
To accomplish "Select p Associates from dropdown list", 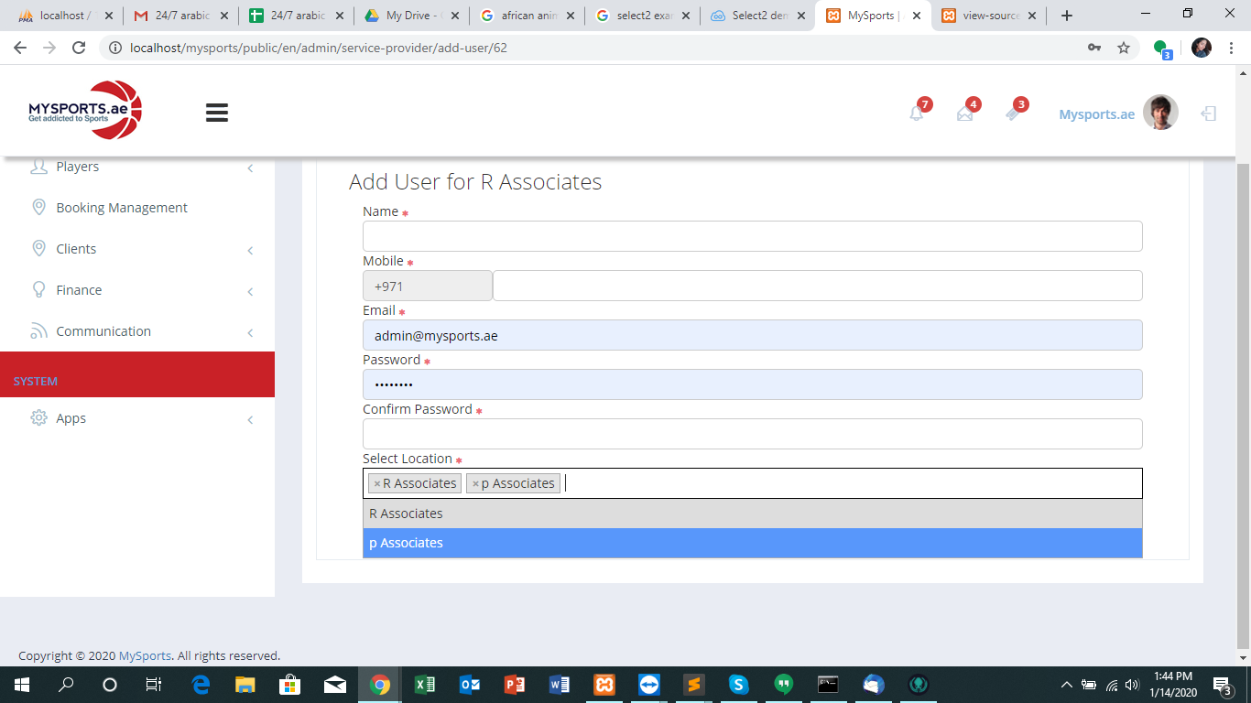I will tap(752, 543).
